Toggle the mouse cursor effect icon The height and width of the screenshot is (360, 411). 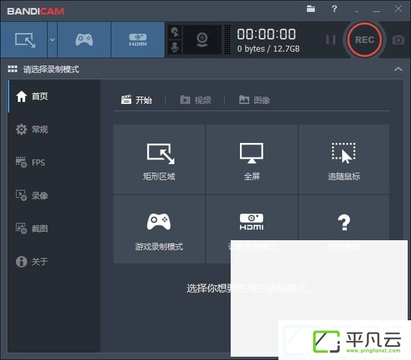(175, 32)
